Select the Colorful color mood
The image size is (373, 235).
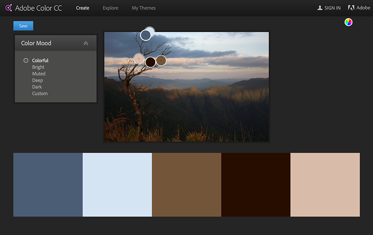(40, 60)
